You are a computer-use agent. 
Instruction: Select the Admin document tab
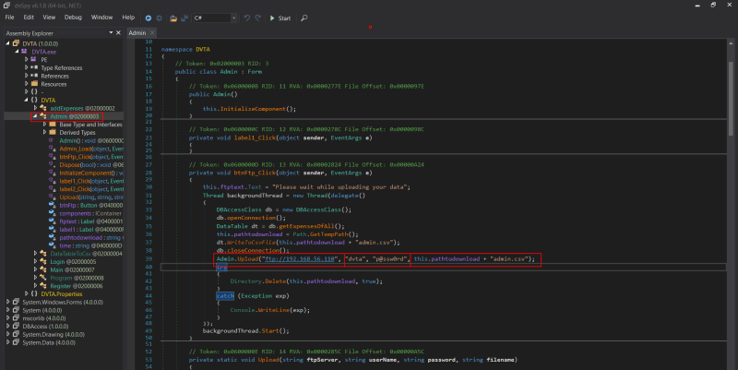point(137,33)
